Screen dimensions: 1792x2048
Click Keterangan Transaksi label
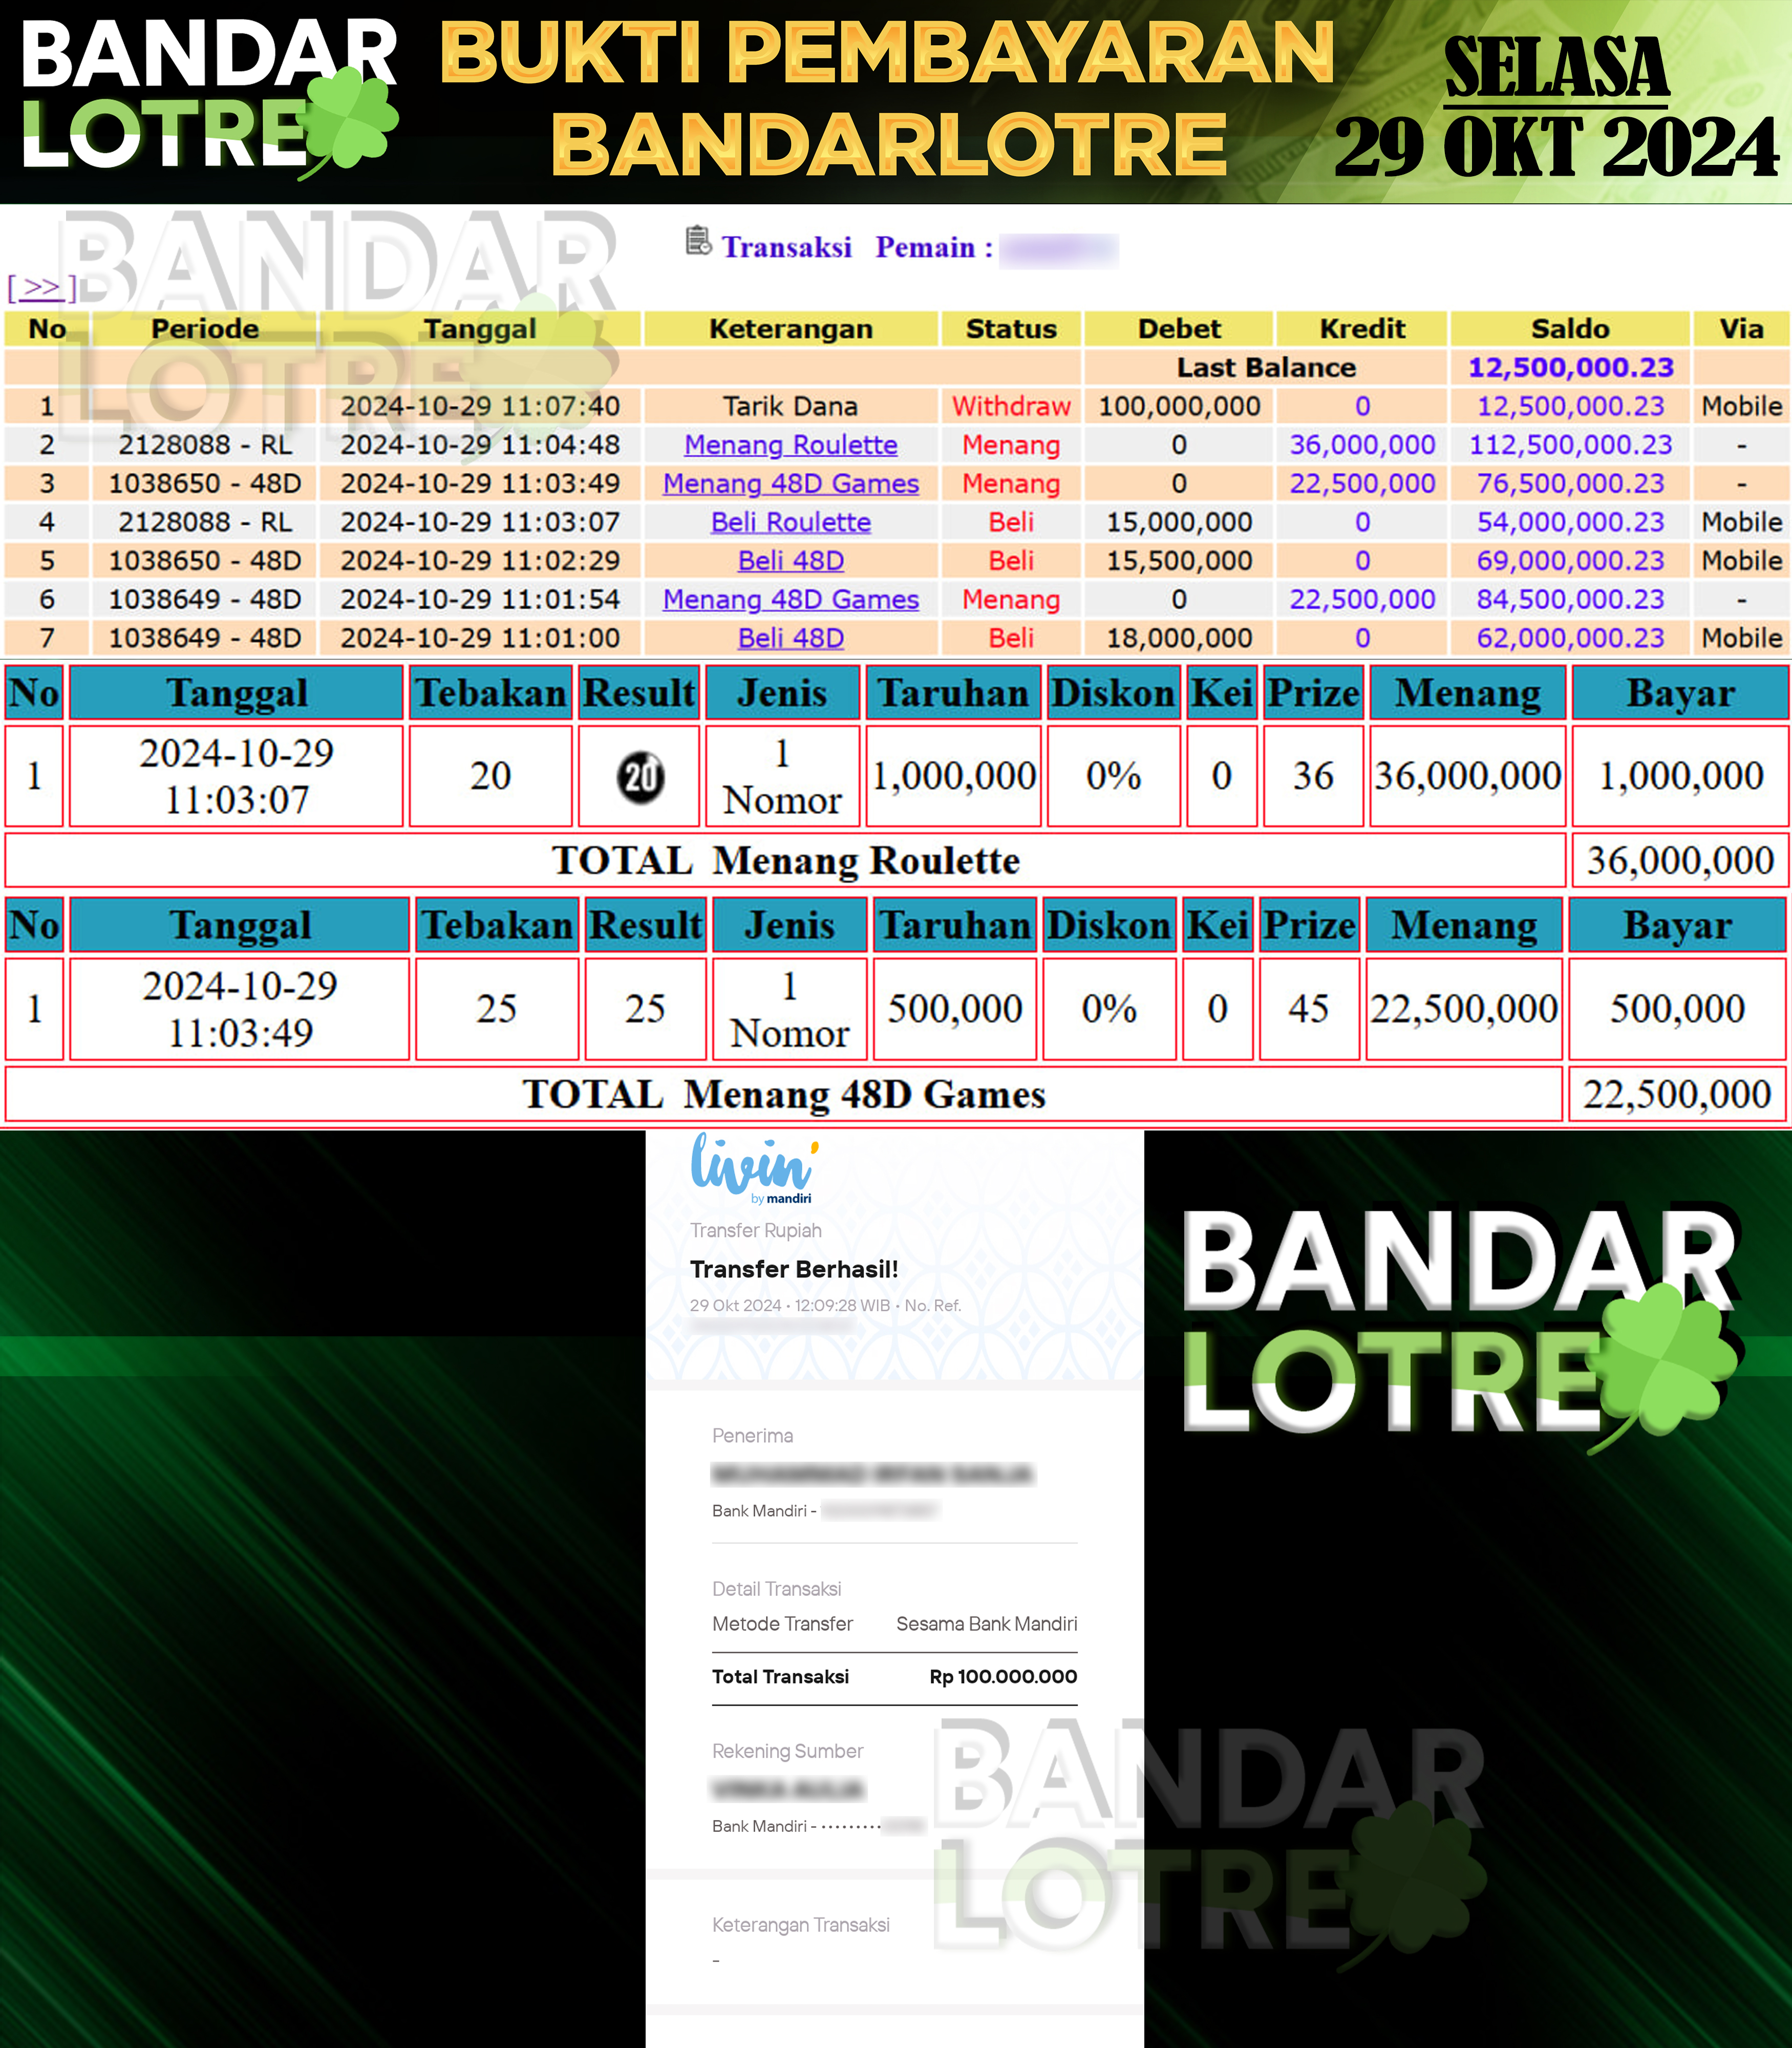tap(800, 1925)
